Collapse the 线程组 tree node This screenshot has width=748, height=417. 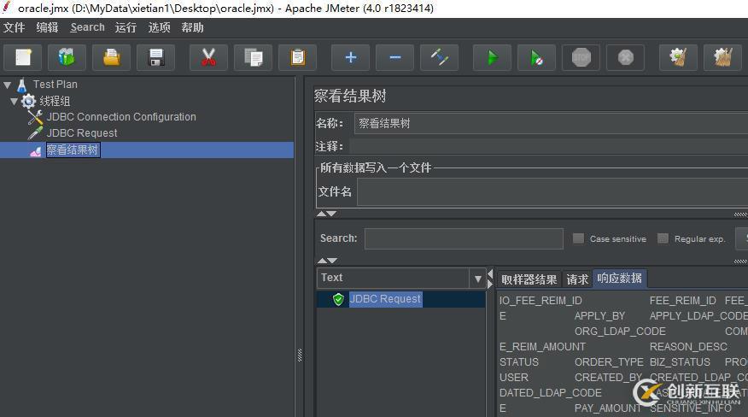[x=14, y=102]
